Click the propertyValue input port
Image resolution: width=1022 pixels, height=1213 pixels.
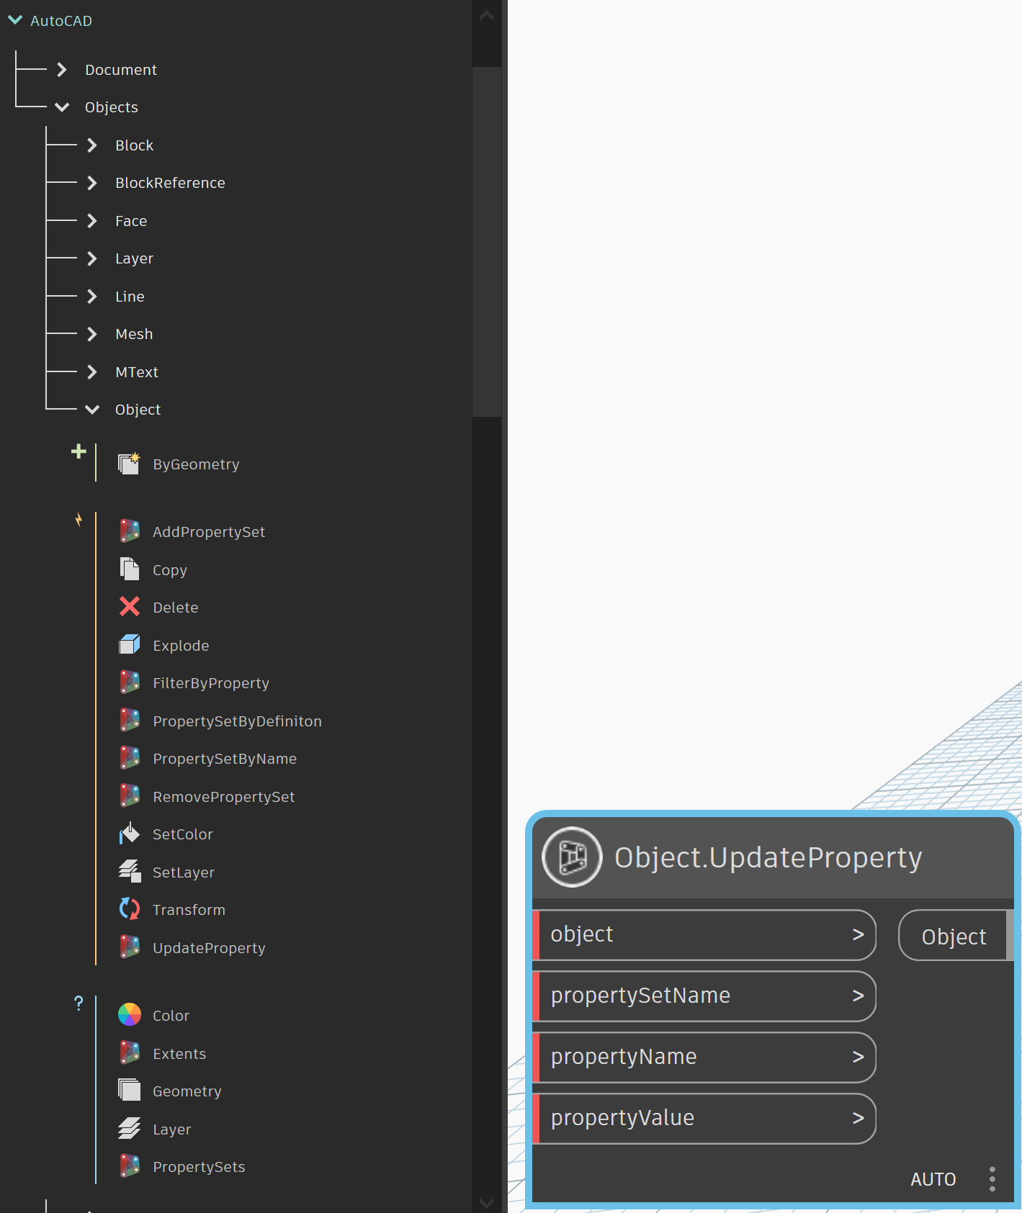(x=704, y=1118)
